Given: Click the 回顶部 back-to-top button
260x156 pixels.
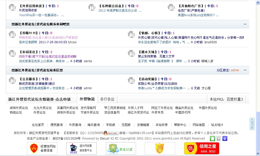Looking at the screenshot, I should (252, 124).
